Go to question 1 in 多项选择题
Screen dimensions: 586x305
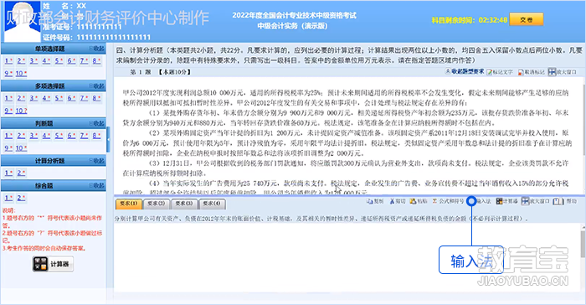(8, 98)
